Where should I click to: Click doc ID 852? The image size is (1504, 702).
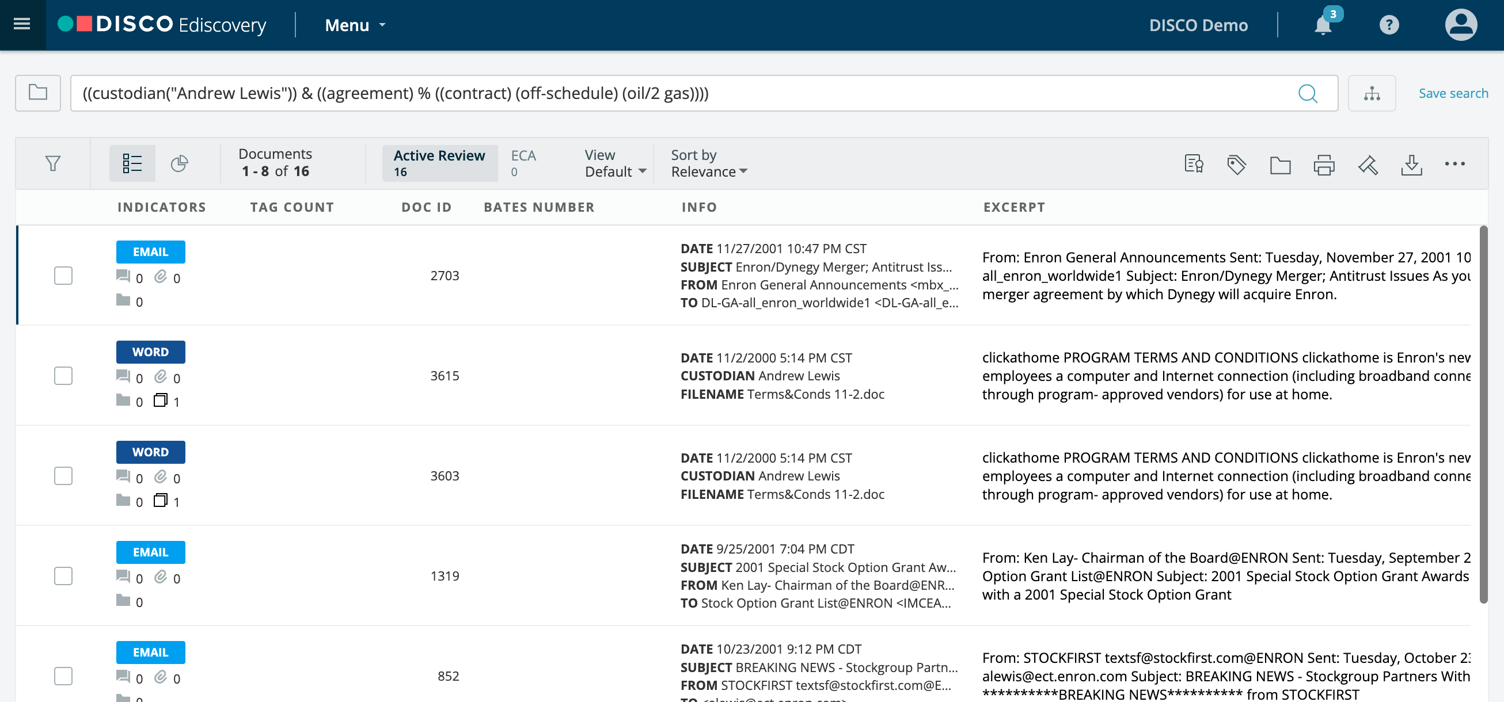(449, 676)
